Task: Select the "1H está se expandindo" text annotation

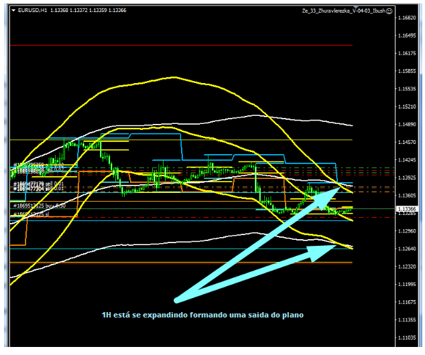Action: [202, 315]
